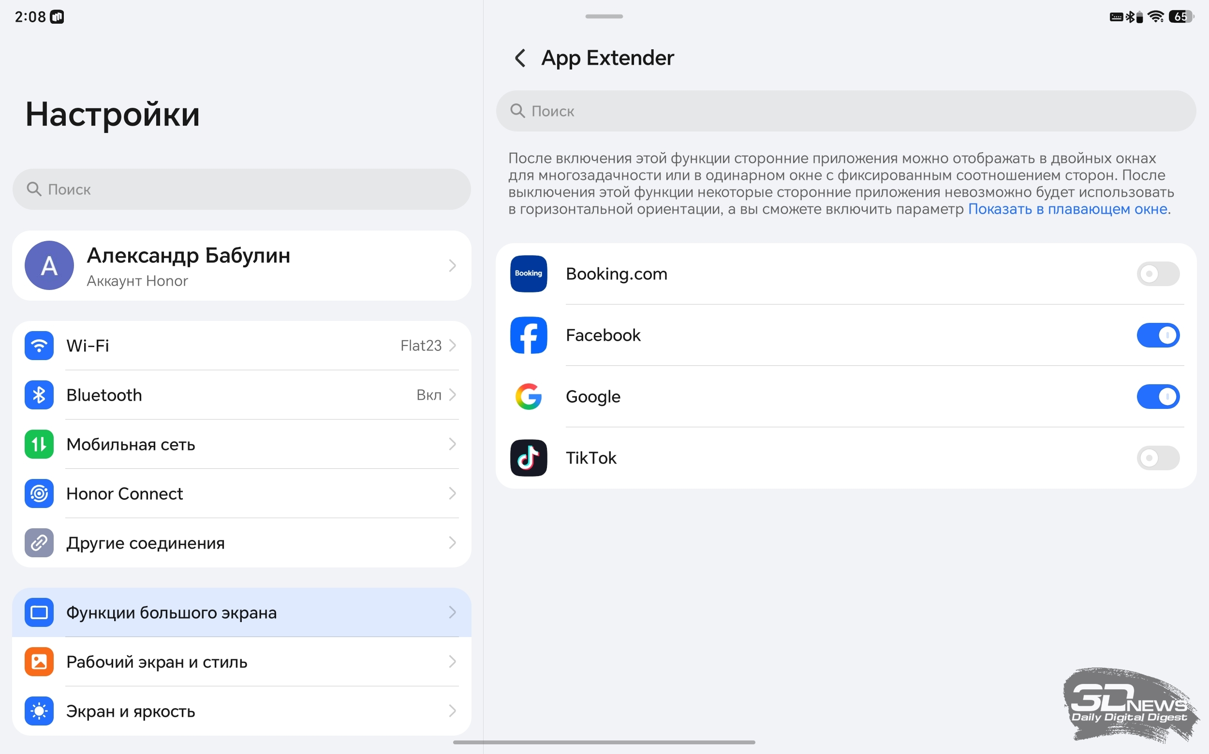Screen dimensions: 1209x754
Task: Open Honor Connect settings
Action: 241,493
